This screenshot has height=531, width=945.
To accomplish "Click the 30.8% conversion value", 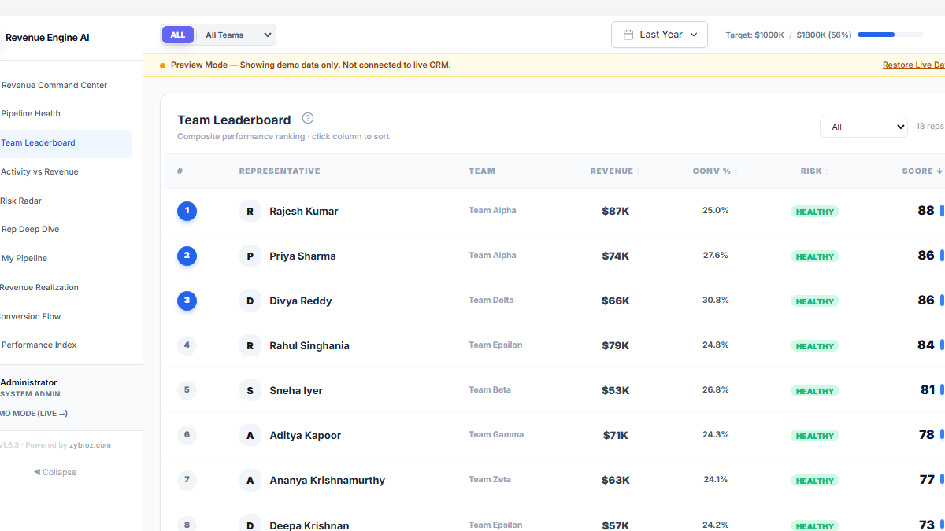I will click(x=716, y=300).
